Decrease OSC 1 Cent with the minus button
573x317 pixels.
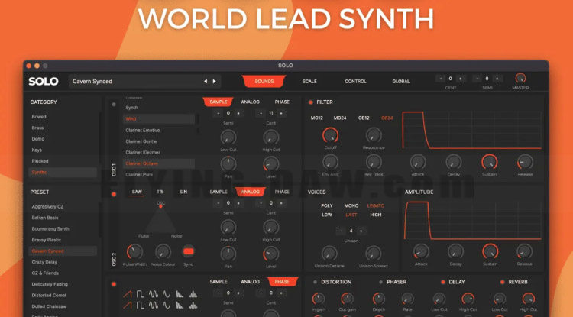coord(261,113)
